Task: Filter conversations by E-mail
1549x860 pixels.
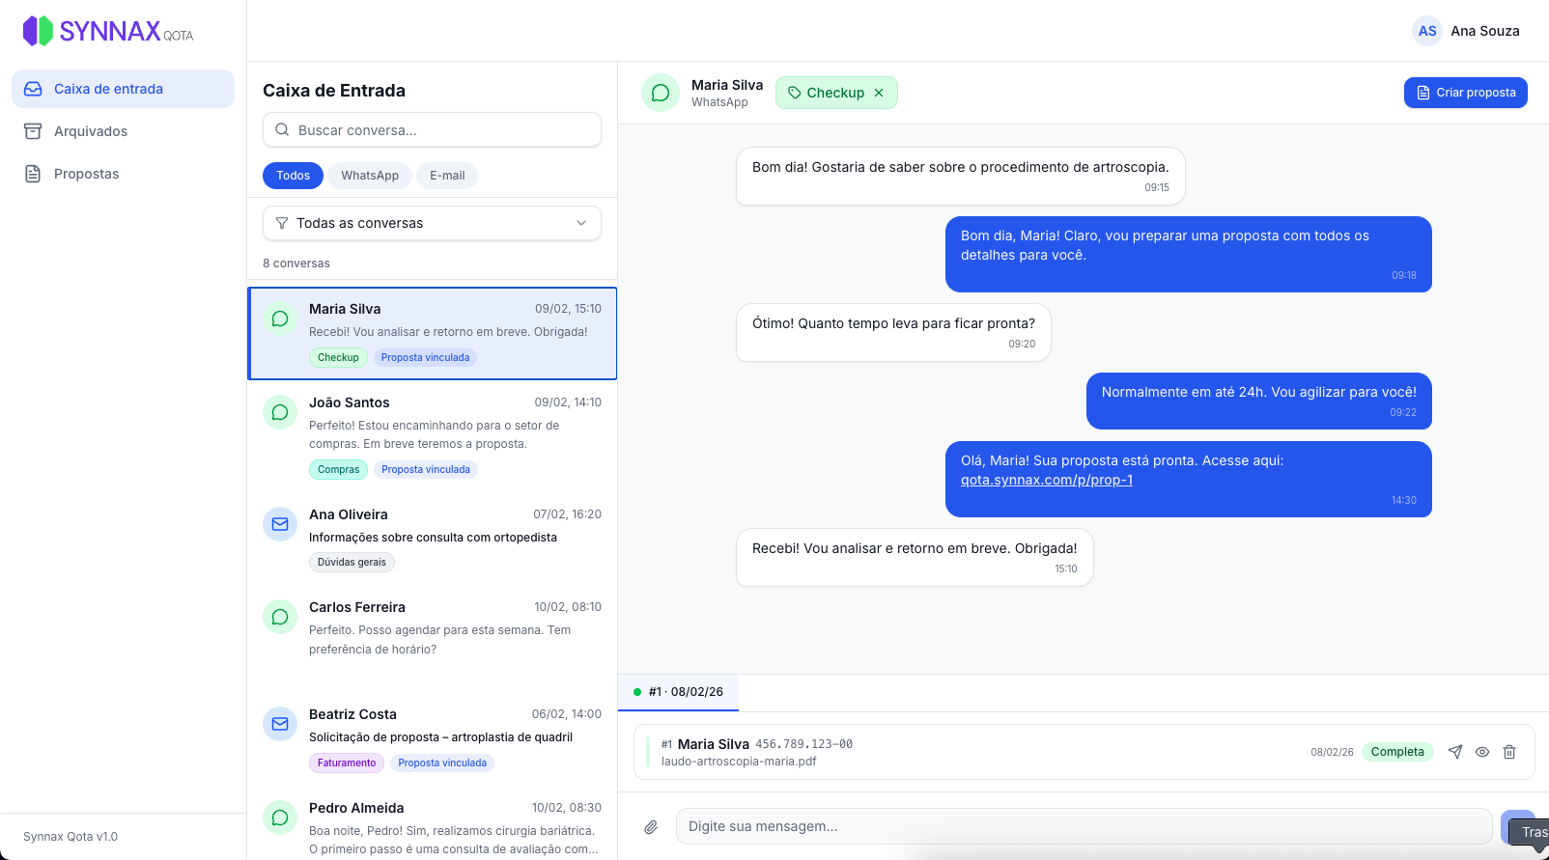Action: click(447, 176)
